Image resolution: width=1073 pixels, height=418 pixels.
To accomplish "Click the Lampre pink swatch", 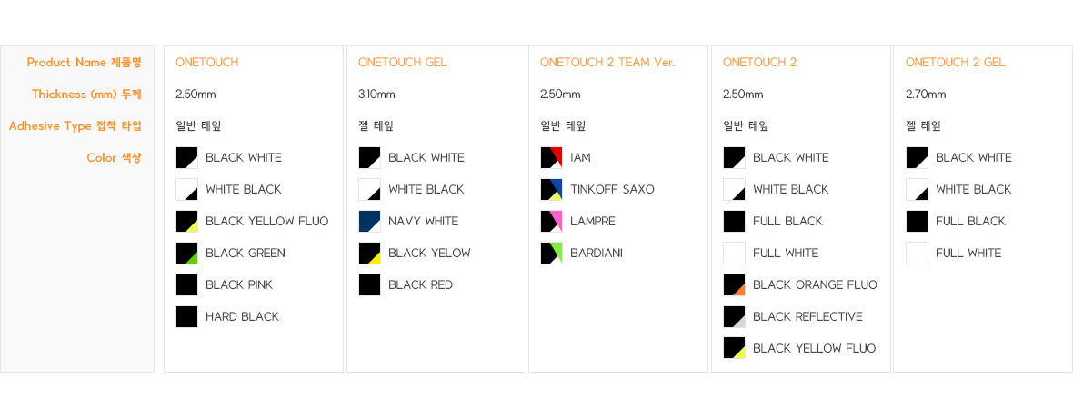I will point(552,221).
